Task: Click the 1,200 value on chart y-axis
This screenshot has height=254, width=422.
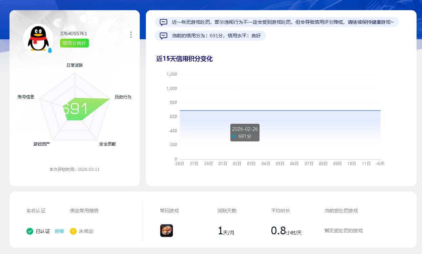Action: point(172,74)
